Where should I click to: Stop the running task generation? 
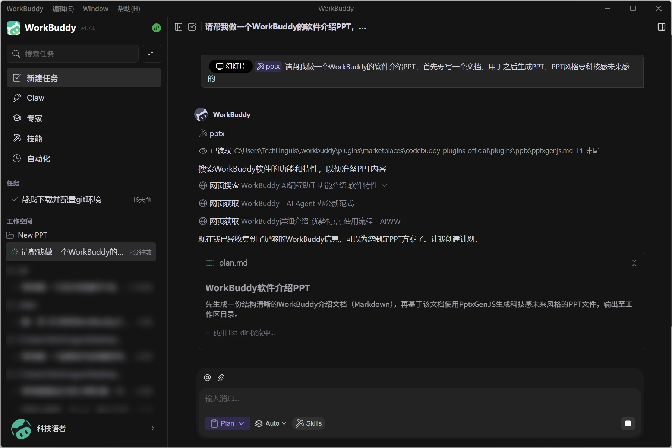(628, 423)
